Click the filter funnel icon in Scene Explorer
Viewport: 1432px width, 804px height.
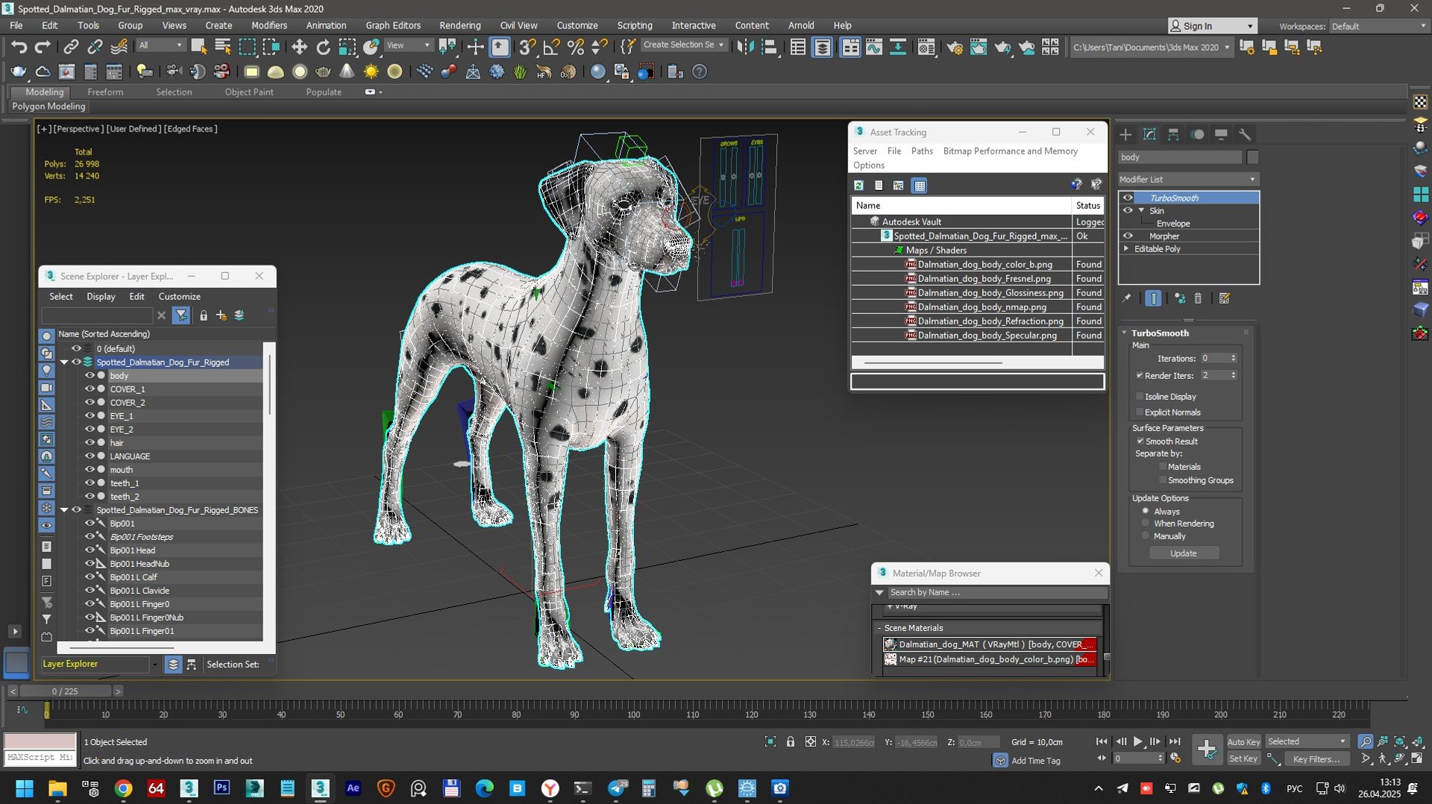pos(180,315)
